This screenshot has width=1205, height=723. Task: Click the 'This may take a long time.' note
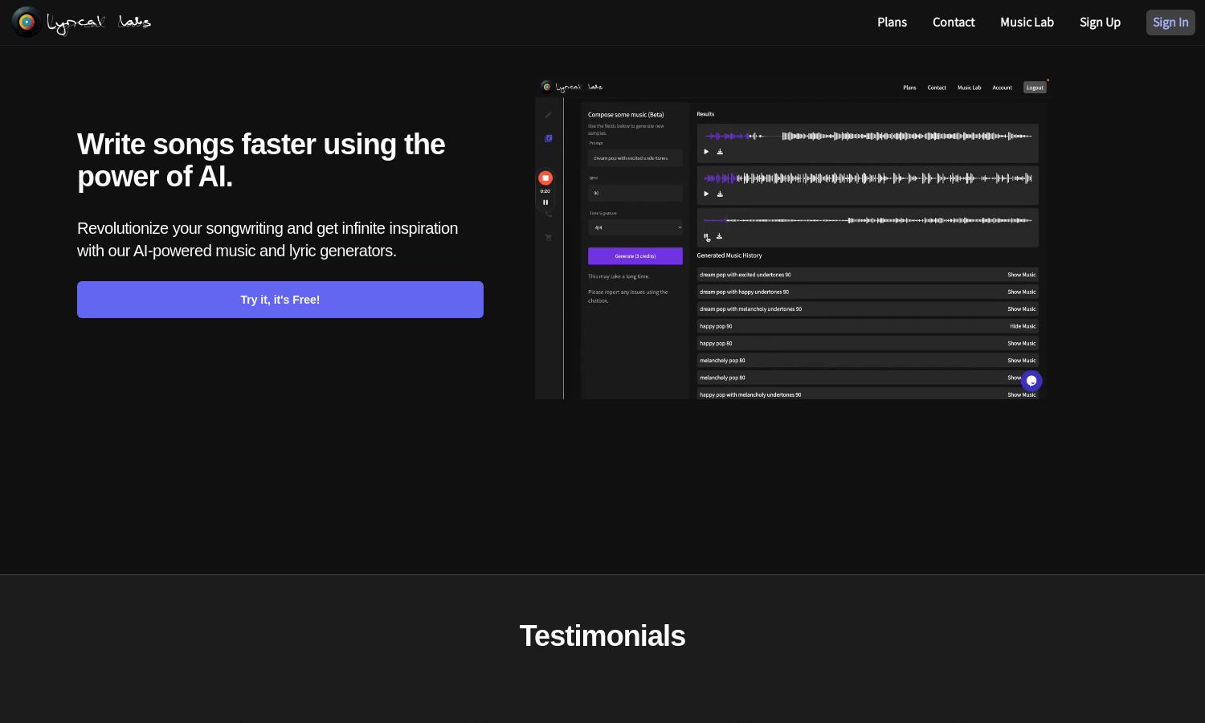point(619,276)
